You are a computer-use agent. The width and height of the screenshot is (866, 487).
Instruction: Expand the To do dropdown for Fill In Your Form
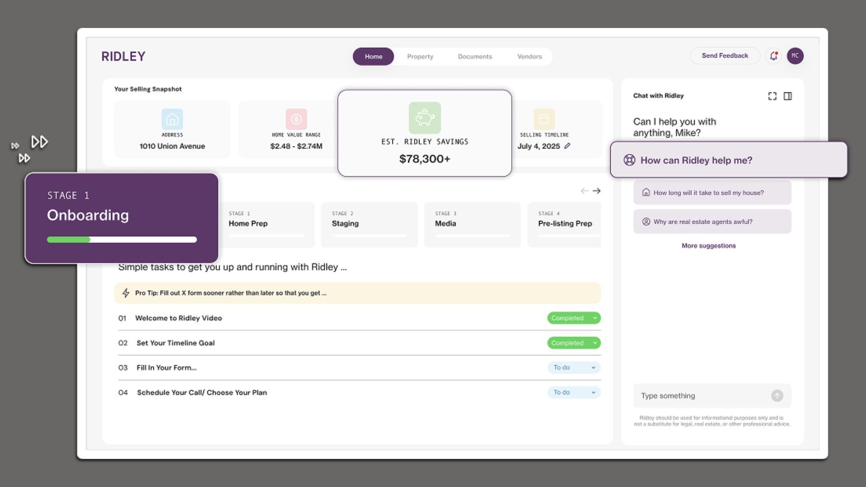[x=573, y=368]
